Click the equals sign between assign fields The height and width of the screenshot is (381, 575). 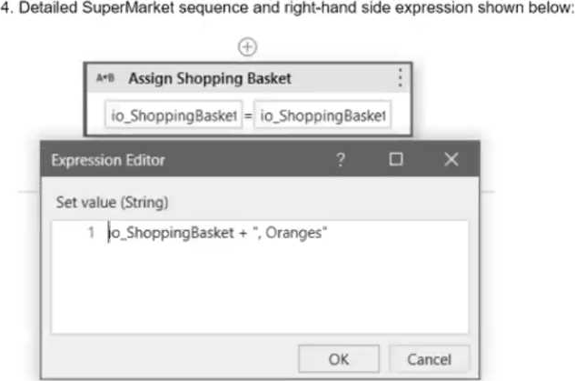[248, 115]
